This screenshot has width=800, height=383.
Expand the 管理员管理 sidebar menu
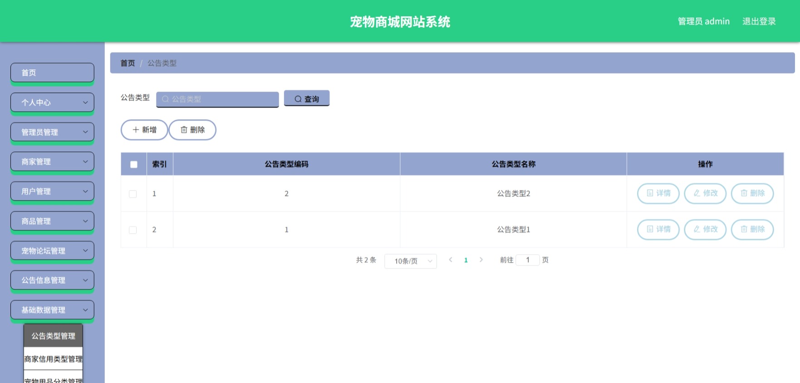pos(52,132)
